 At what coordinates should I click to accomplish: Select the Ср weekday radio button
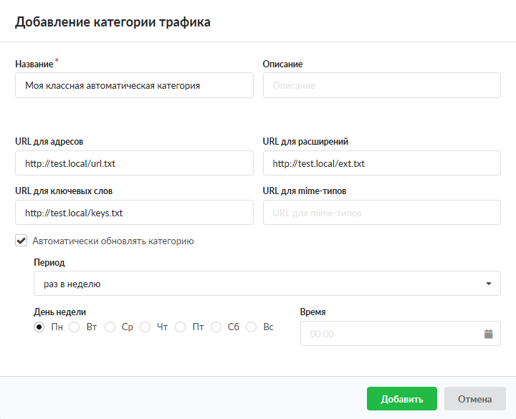(110, 327)
